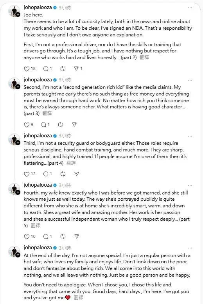Repost the post about security guard
The width and height of the screenshot is (203, 304).
(x=63, y=174)
